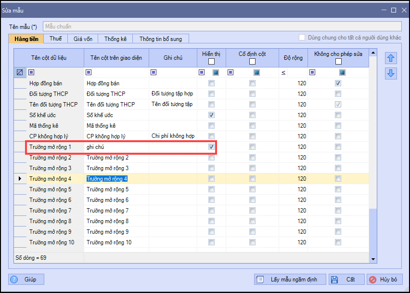The width and height of the screenshot is (410, 293).
Task: Click the move row down arrow
Action: [x=391, y=73]
